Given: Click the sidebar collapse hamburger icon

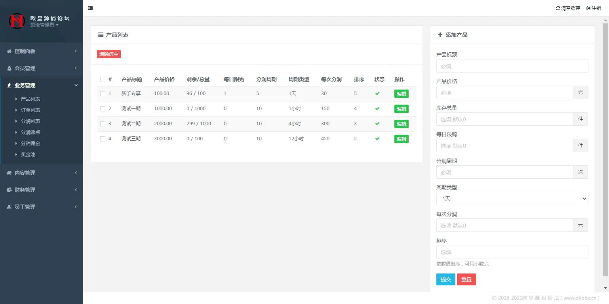Looking at the screenshot, I should coord(90,8).
